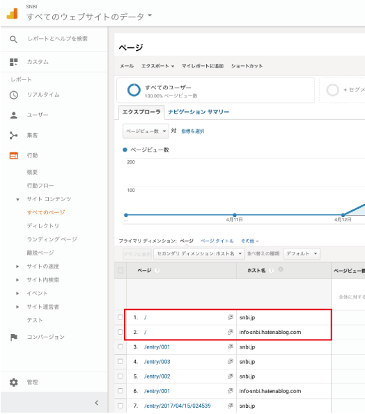Image resolution: width=365 pixels, height=414 pixels.
Task: Open the テスト sidebar item
Action: pos(35,320)
